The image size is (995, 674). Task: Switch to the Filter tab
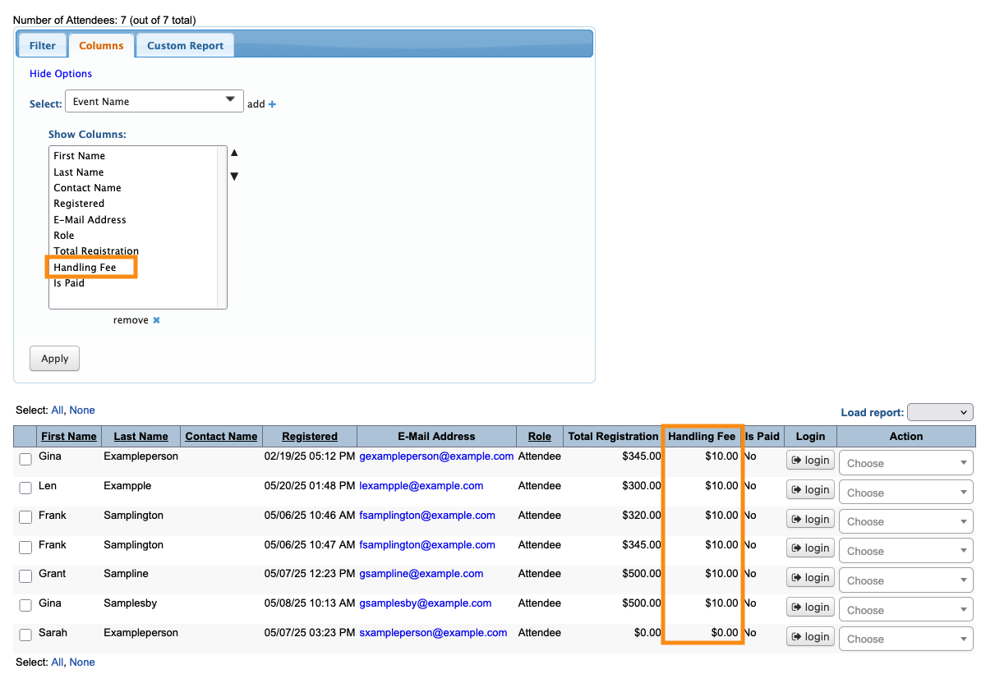43,46
